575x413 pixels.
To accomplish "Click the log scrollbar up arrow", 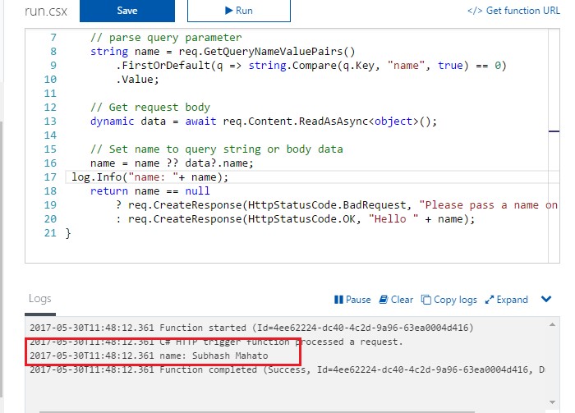I will (x=552, y=324).
